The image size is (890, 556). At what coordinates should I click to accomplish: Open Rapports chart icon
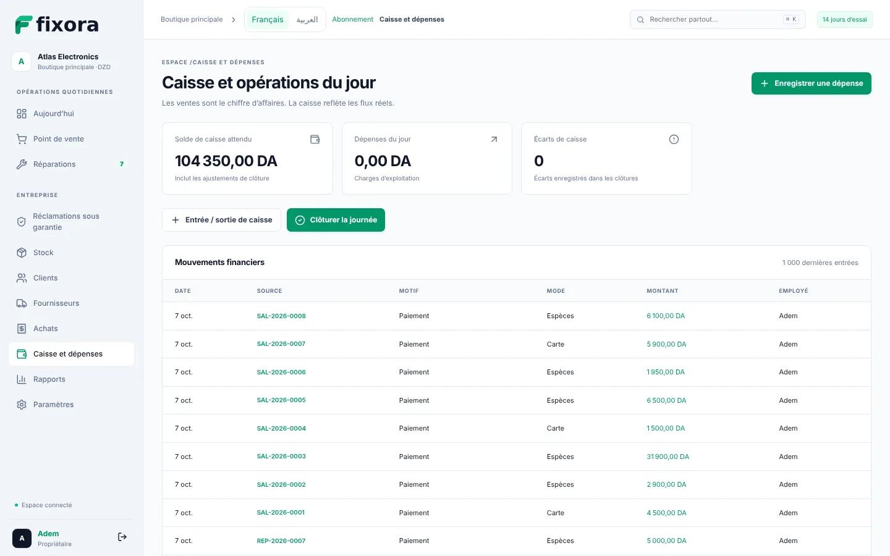(22, 379)
